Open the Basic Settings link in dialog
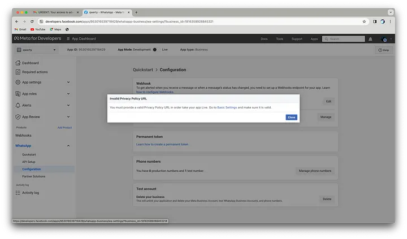The height and width of the screenshot is (239, 407). pyautogui.click(x=227, y=107)
